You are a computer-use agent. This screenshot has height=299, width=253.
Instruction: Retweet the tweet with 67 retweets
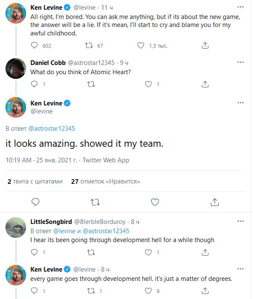point(89,46)
